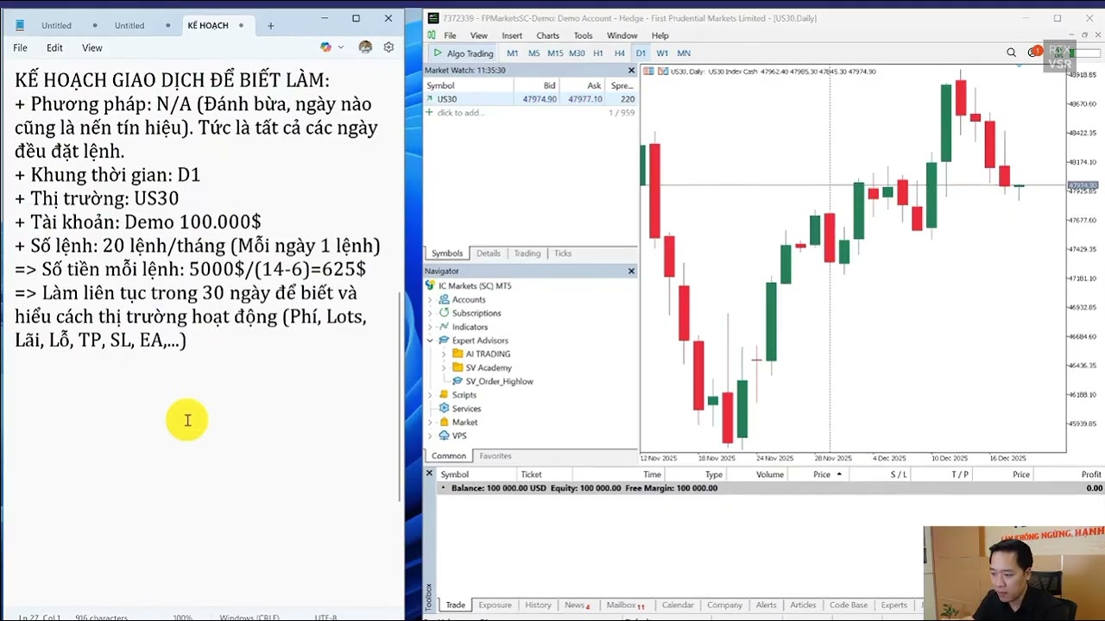The height and width of the screenshot is (621, 1105).
Task: Open Notepad File menu
Action: tap(20, 47)
